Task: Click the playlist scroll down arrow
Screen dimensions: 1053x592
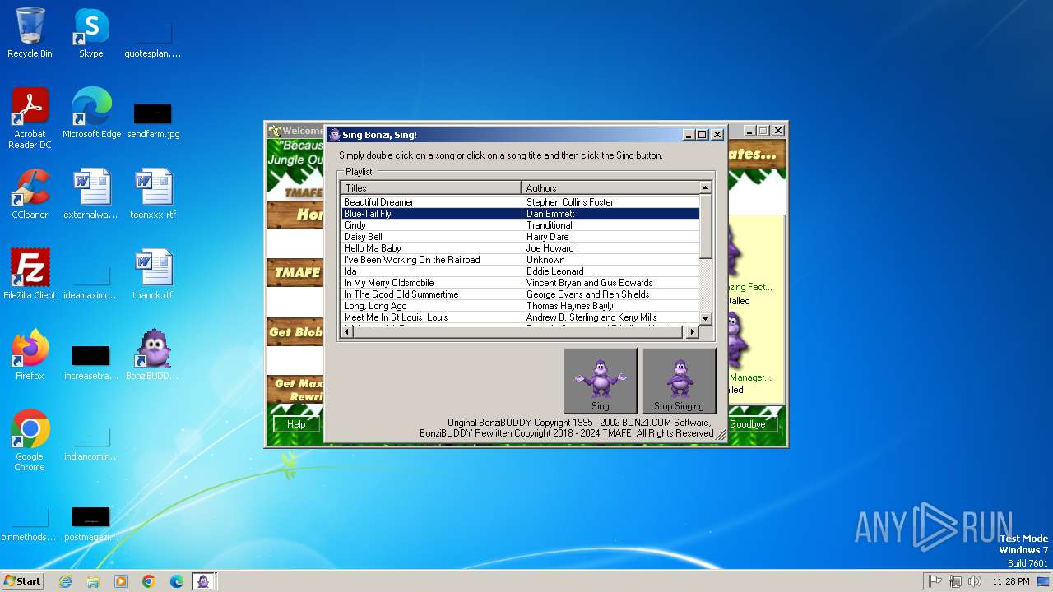Action: [706, 317]
